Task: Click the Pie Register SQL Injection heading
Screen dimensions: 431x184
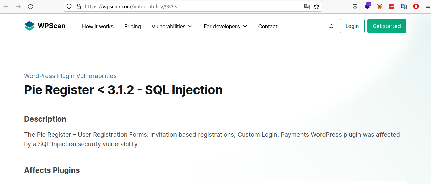Action: pyautogui.click(x=123, y=90)
